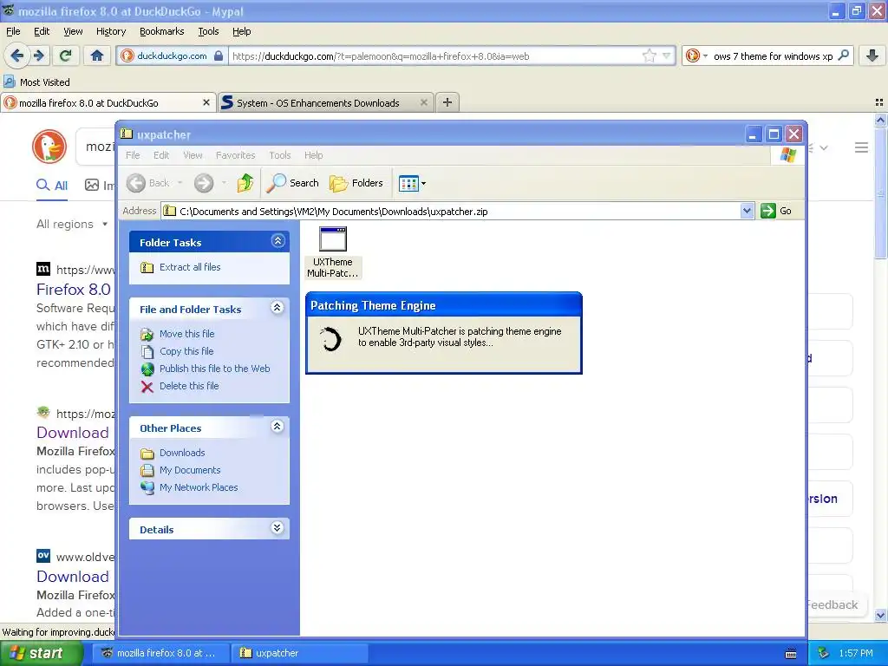This screenshot has width=888, height=666.
Task: Click Go button next to address bar
Action: [776, 211]
